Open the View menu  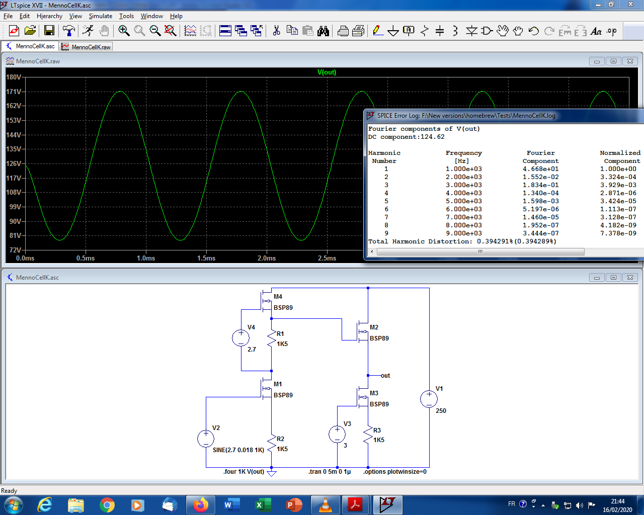[x=75, y=16]
